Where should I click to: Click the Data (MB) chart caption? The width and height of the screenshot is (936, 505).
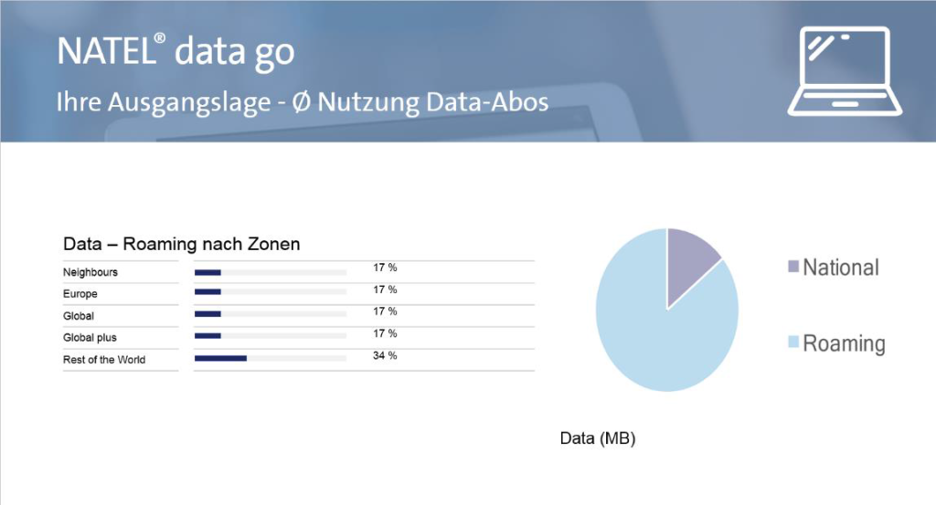(598, 438)
